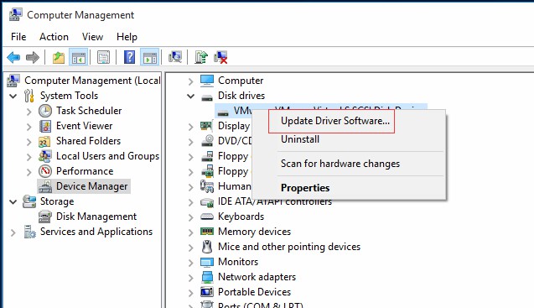
Task: Collapse the Disk drives category
Action: [x=191, y=97]
